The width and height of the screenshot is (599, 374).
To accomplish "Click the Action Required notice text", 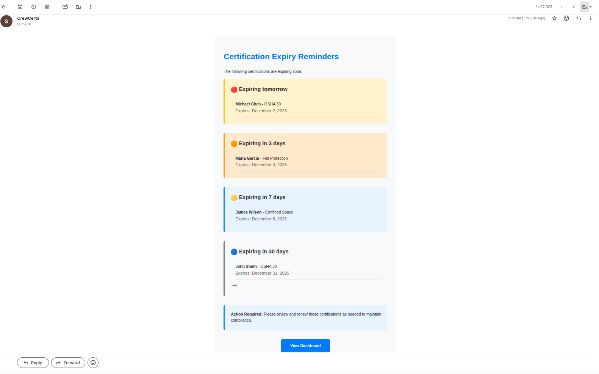I will (306, 317).
